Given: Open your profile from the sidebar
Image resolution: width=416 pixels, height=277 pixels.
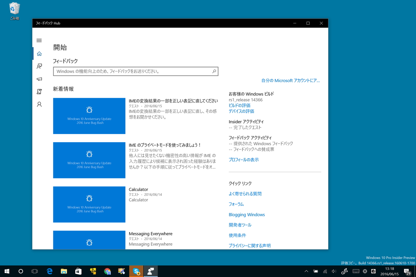Looking at the screenshot, I should [39, 104].
